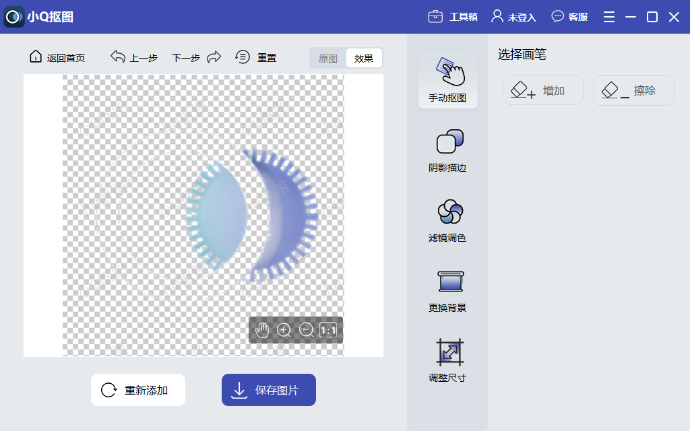Switch to the 效果 effect view
This screenshot has height=431, width=690.
pos(364,58)
